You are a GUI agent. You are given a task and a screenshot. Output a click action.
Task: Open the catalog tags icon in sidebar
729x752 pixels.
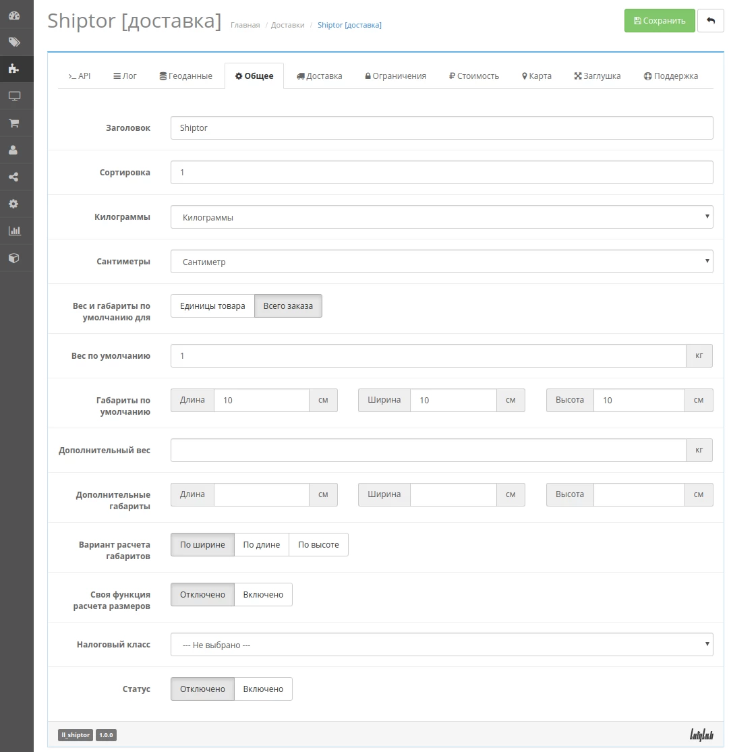coord(14,42)
